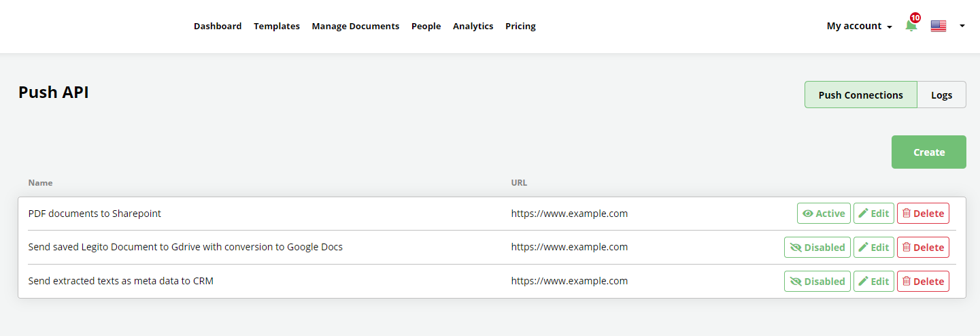
Task: Click the green Create button
Action: pyautogui.click(x=929, y=152)
